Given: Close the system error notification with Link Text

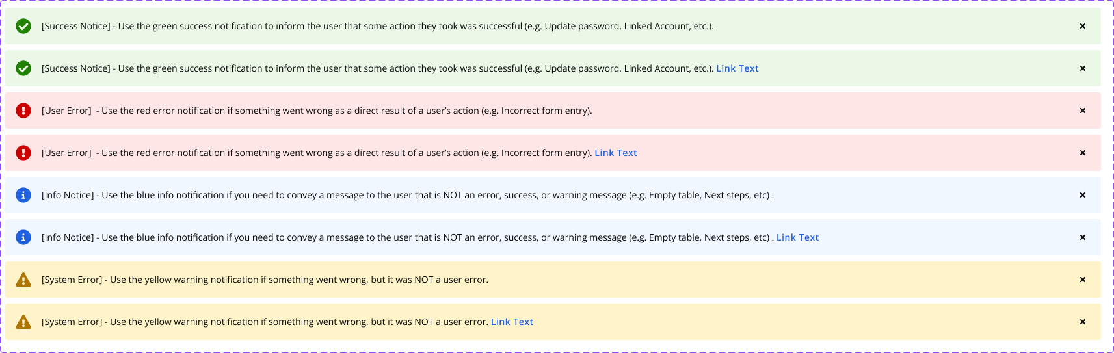Looking at the screenshot, I should point(1083,322).
